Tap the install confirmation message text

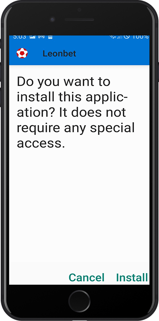point(76,112)
